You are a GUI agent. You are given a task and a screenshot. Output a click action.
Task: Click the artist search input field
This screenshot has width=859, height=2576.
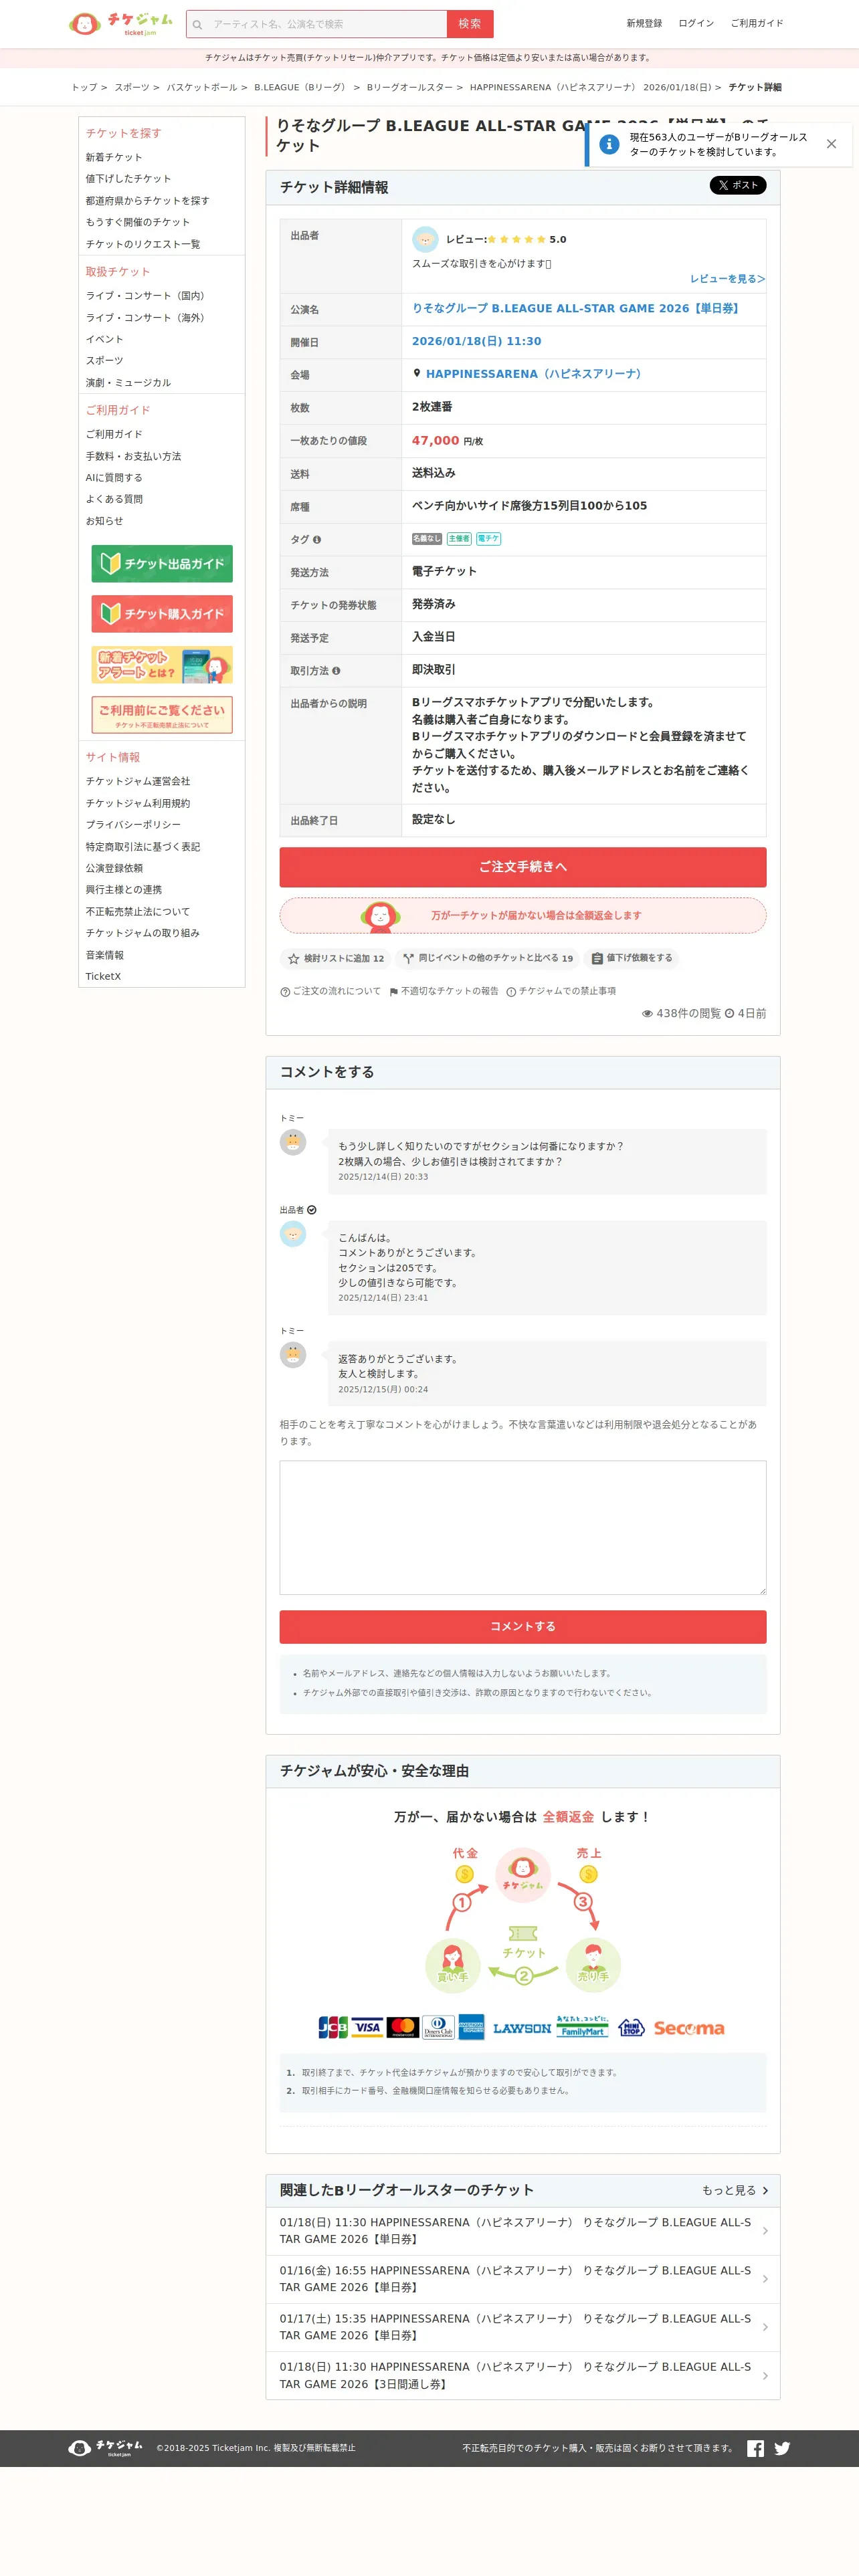point(326,24)
